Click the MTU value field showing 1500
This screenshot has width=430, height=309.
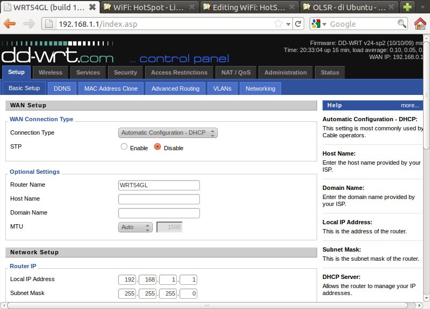click(x=169, y=227)
